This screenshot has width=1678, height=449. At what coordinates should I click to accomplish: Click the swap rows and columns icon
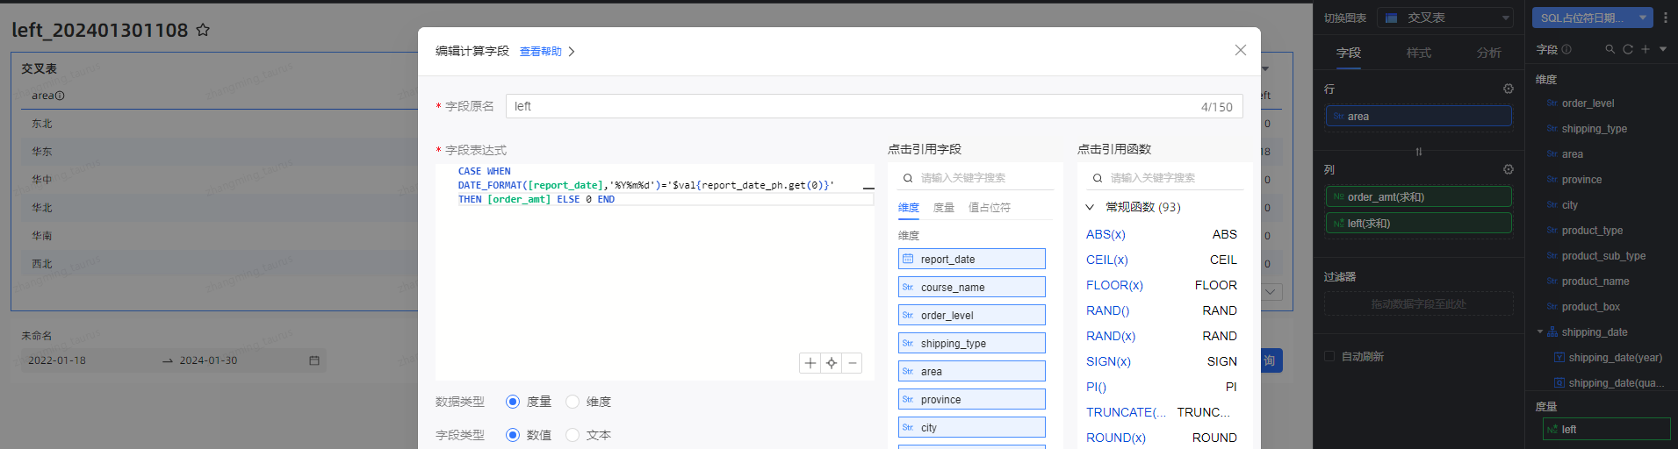point(1418,152)
